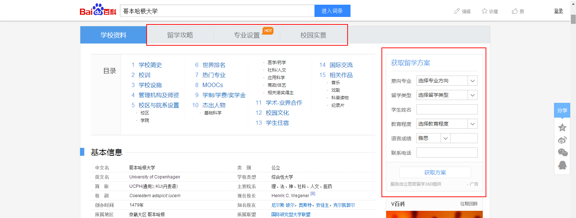Image resolution: width=576 pixels, height=218 pixels.
Task: Open the 意向专业 dropdown
Action: click(447, 81)
